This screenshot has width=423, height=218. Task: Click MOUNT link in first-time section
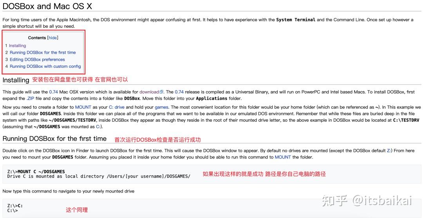[283, 157]
